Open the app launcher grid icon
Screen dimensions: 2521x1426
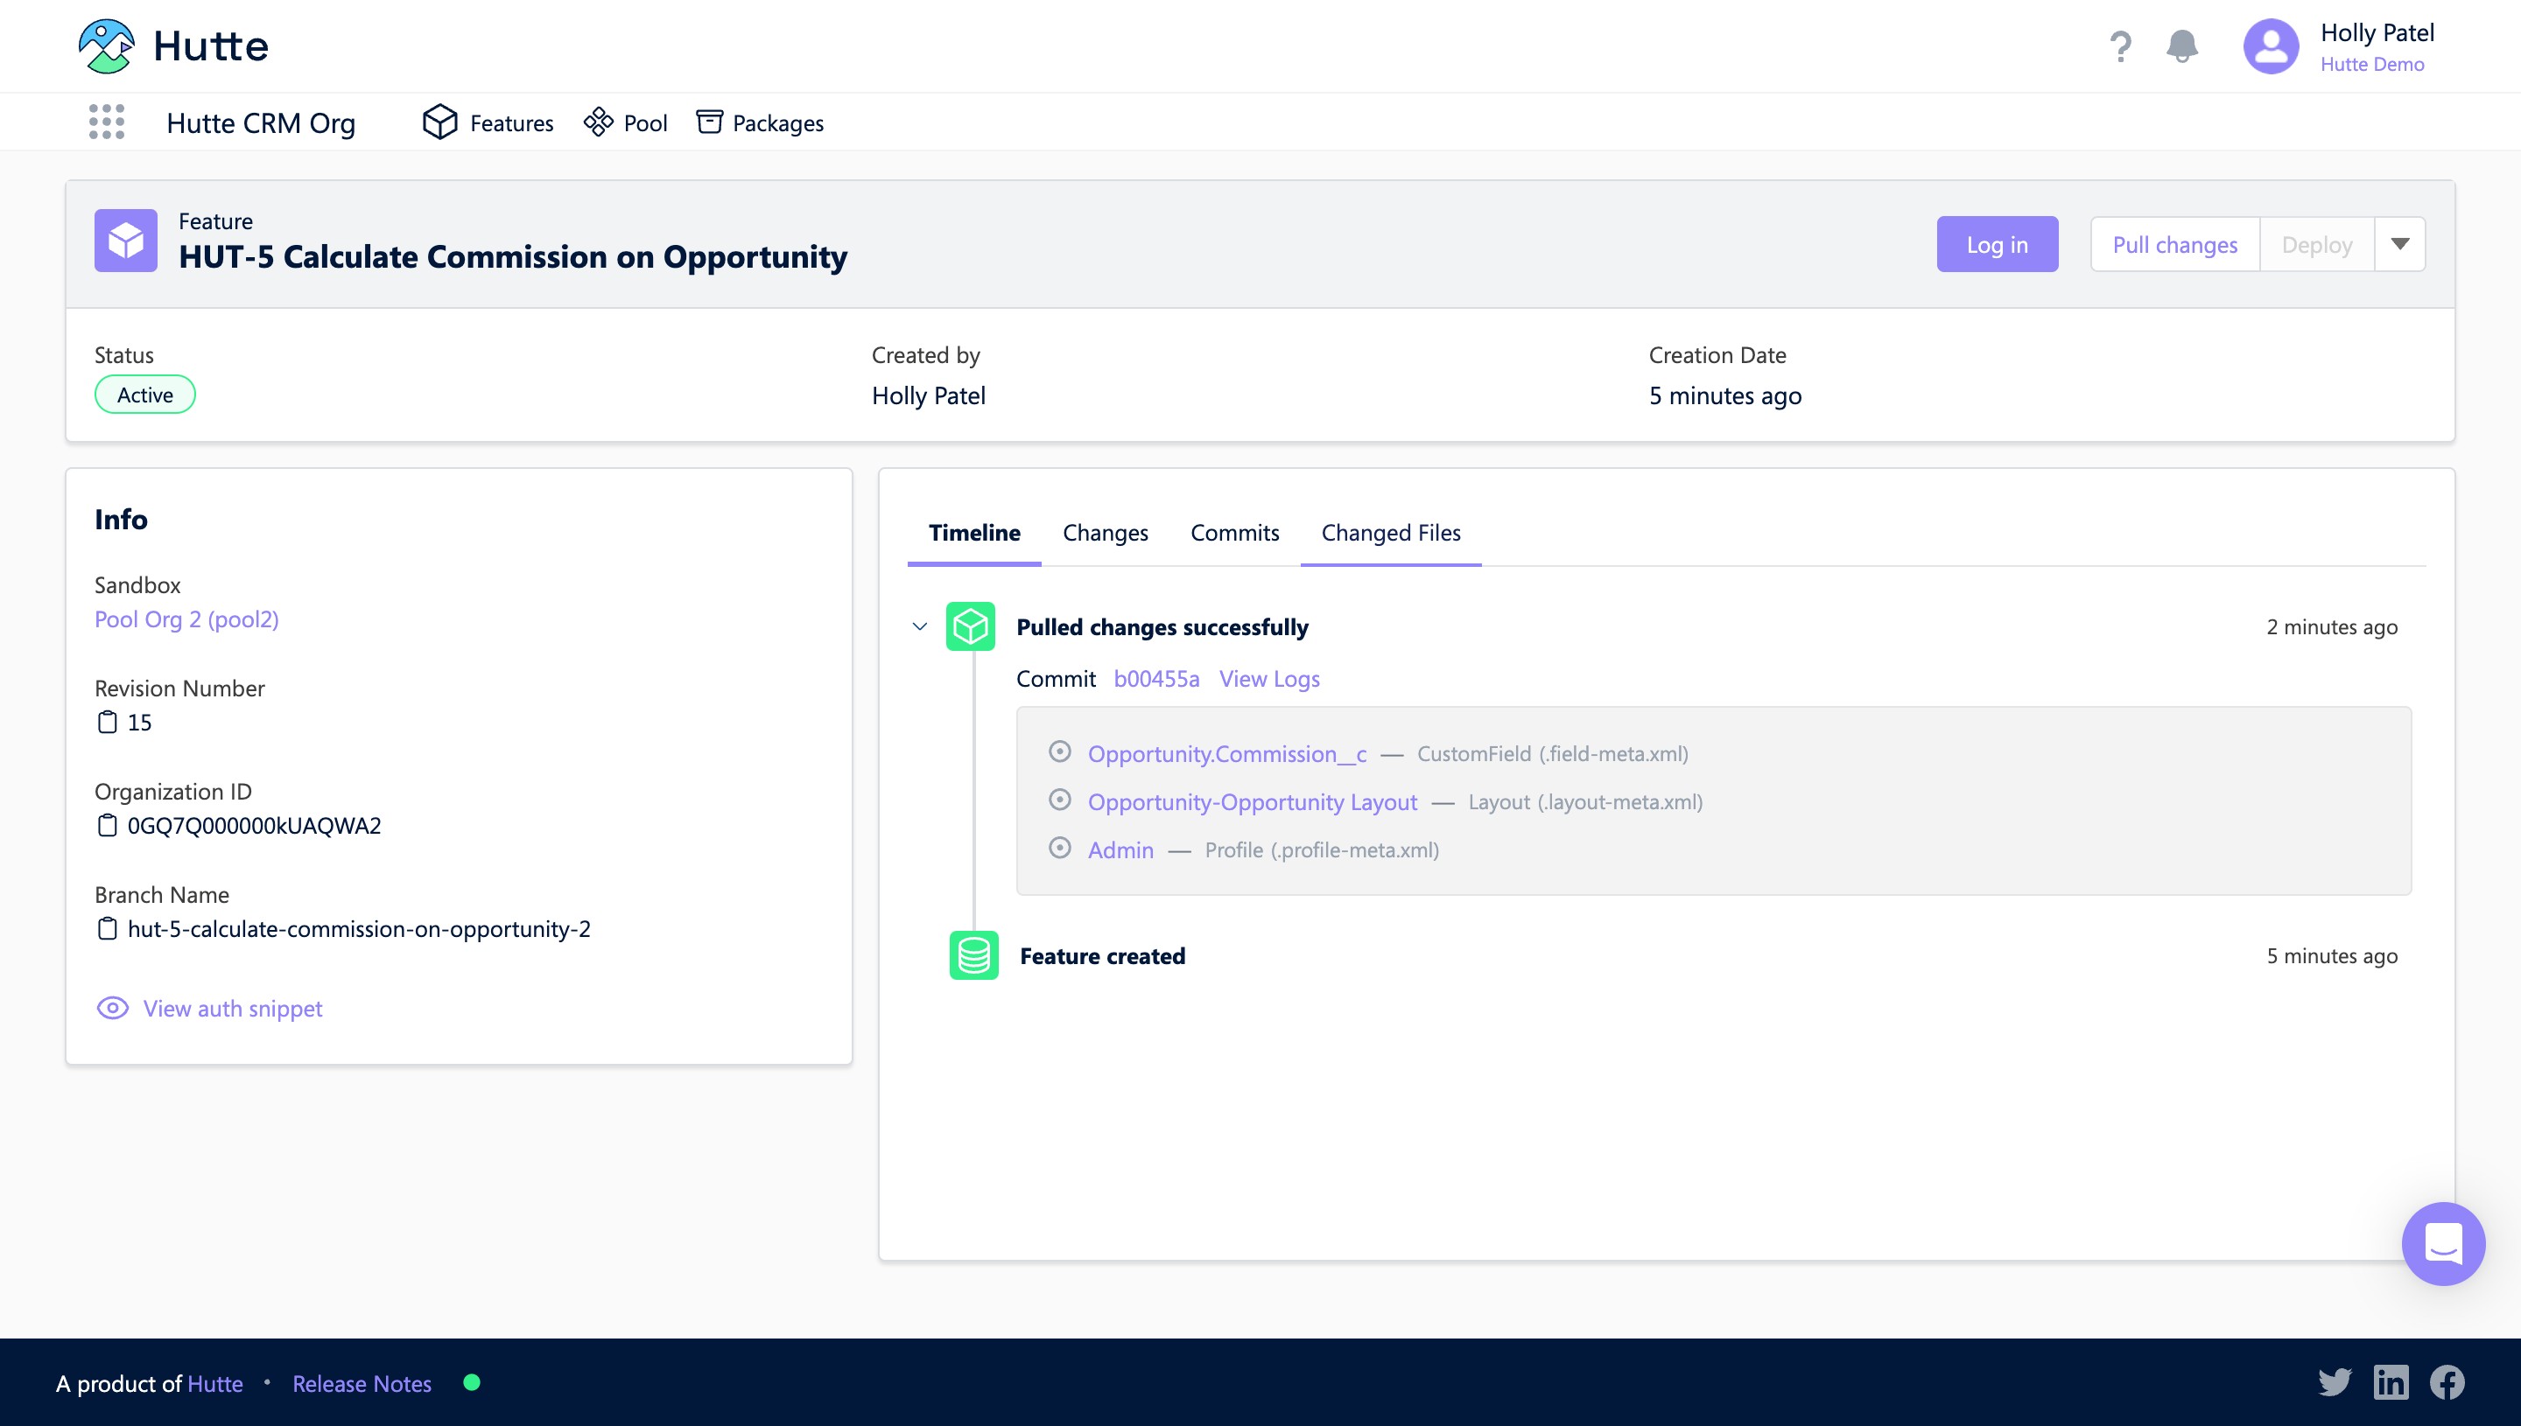coord(107,122)
